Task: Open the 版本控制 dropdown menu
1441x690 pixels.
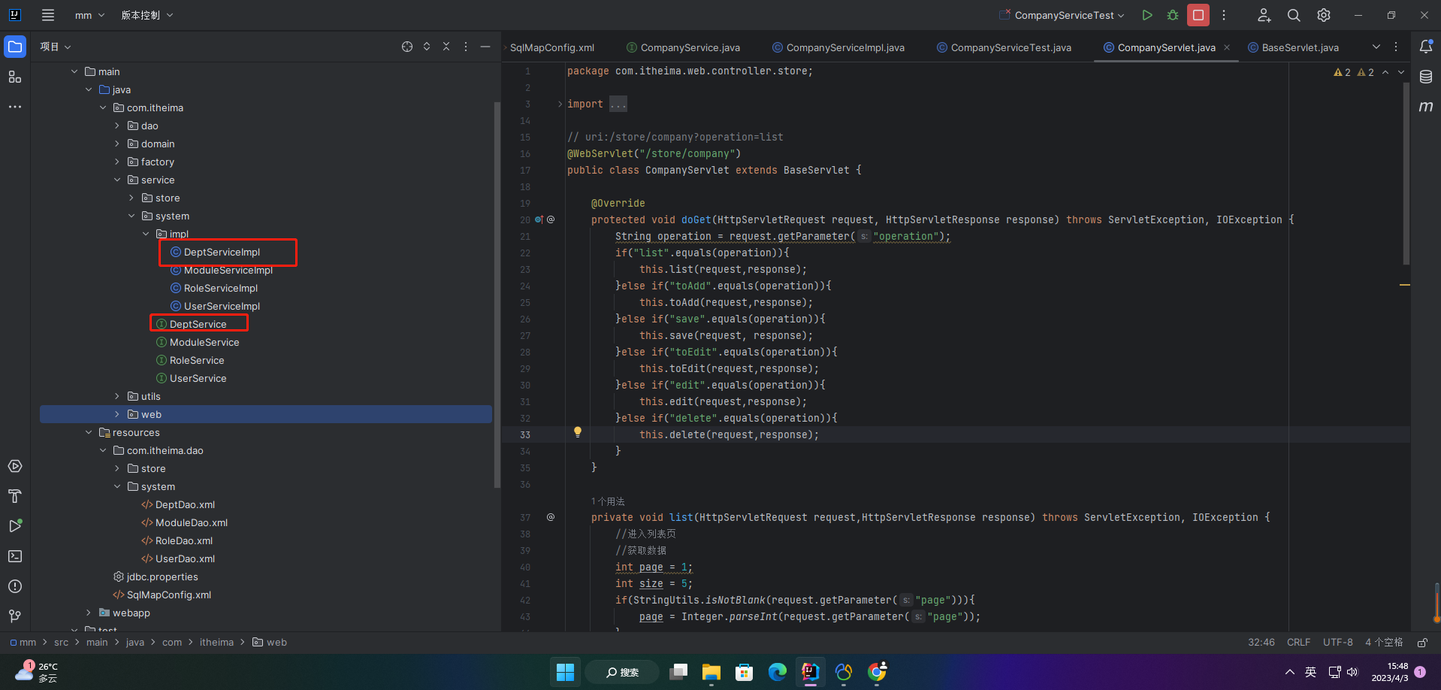Action: click(147, 15)
